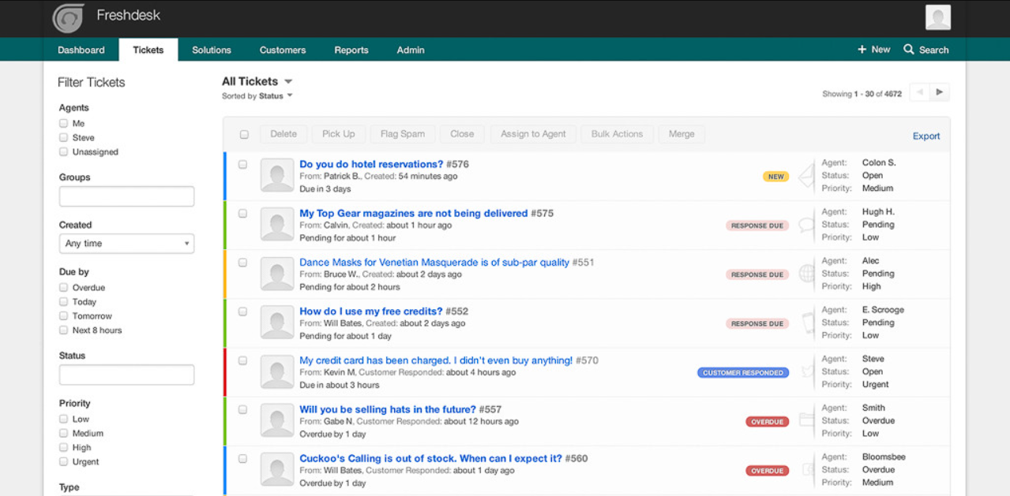The height and width of the screenshot is (496, 1010).
Task: Check the Overdue option under Due by
Action: (63, 287)
